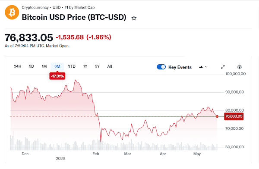Open chart settings gear icon
The image size is (259, 169).
coord(239,67)
